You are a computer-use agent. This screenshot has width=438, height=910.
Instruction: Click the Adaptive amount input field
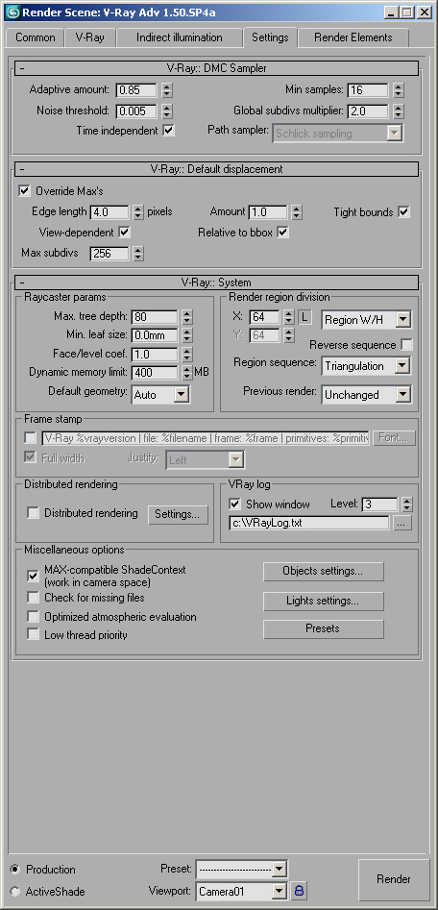click(136, 90)
